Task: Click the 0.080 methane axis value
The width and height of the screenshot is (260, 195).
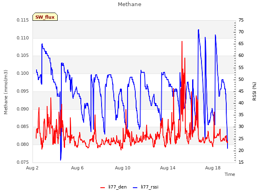Action: pyautogui.click(x=23, y=145)
